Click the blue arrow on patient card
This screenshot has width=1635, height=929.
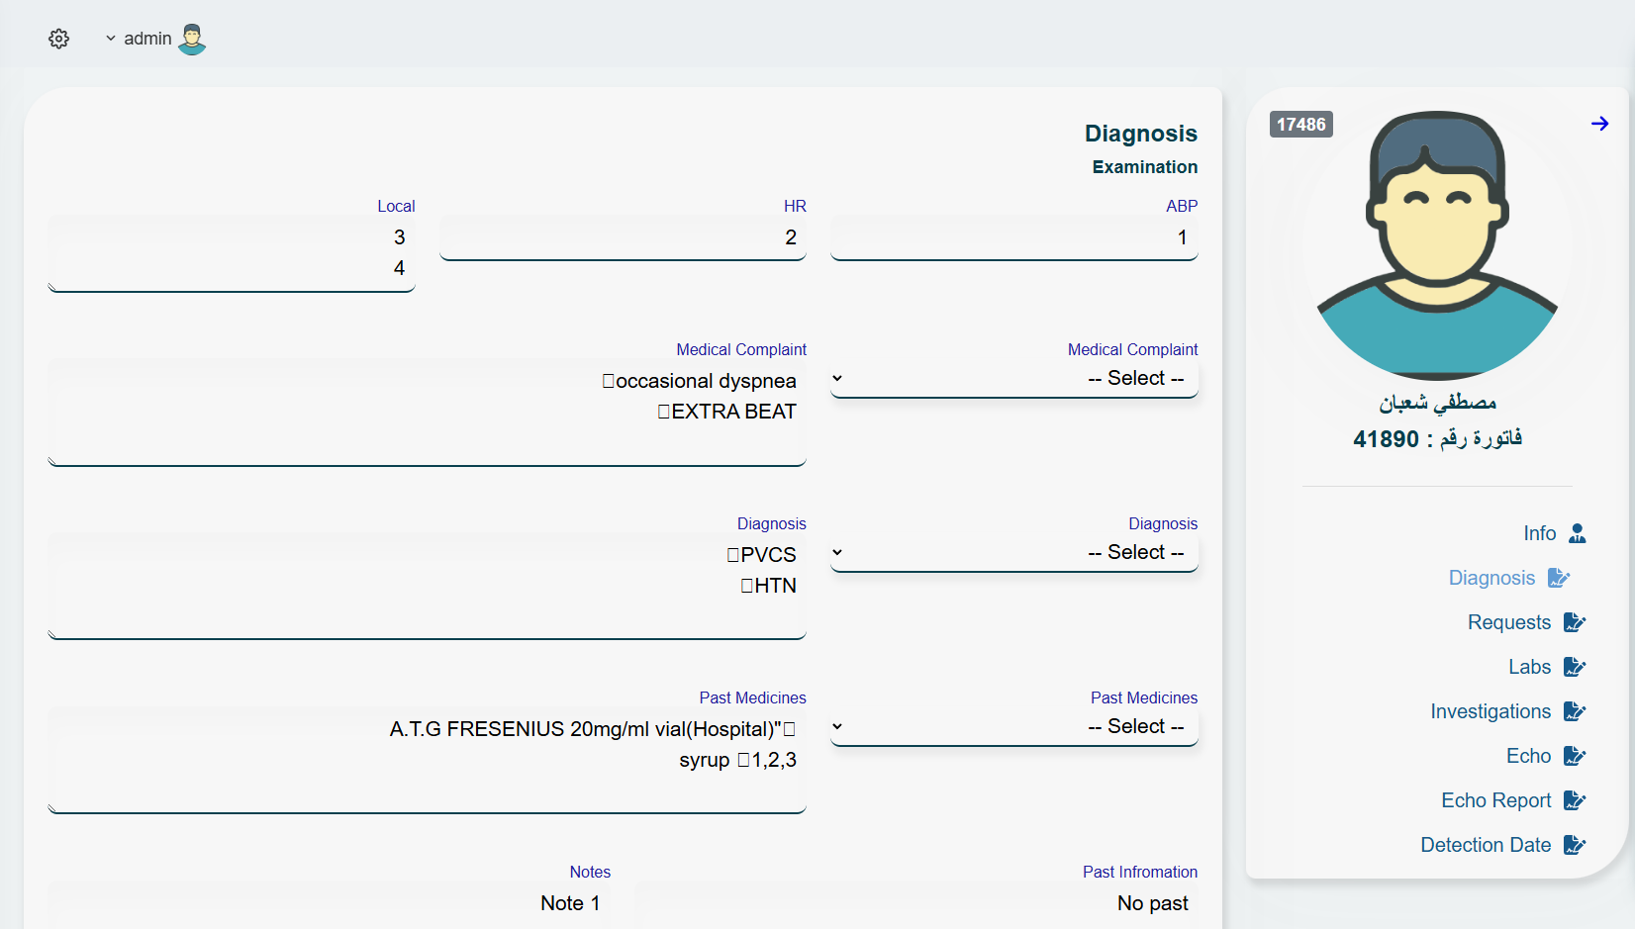click(1599, 124)
